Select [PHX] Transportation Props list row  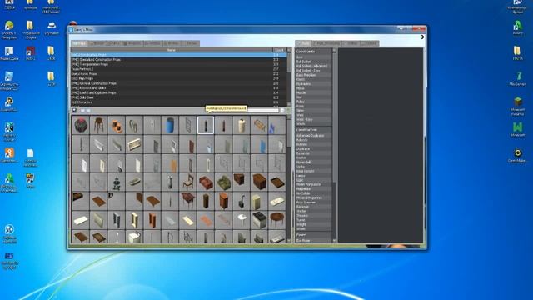[178, 64]
